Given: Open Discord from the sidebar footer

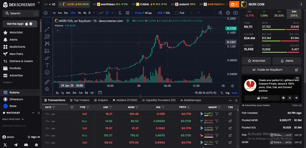Looking at the screenshot, I should tap(26, 145).
